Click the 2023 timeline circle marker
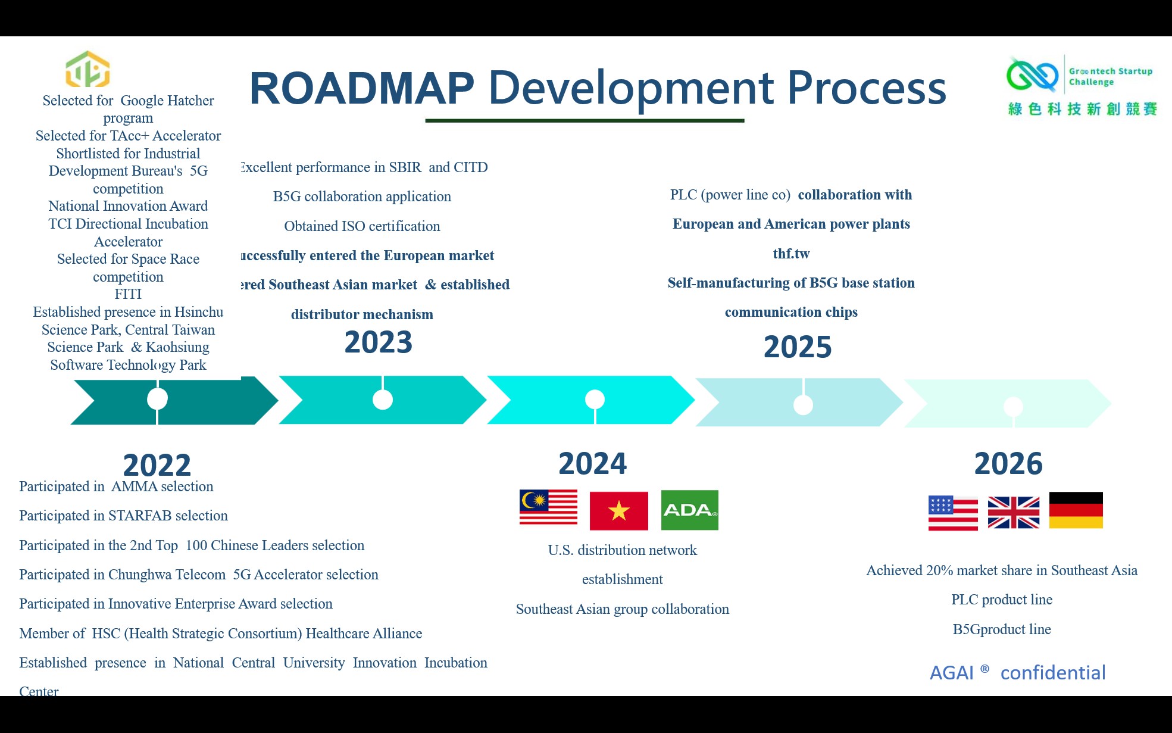The height and width of the screenshot is (733, 1172). point(383,399)
